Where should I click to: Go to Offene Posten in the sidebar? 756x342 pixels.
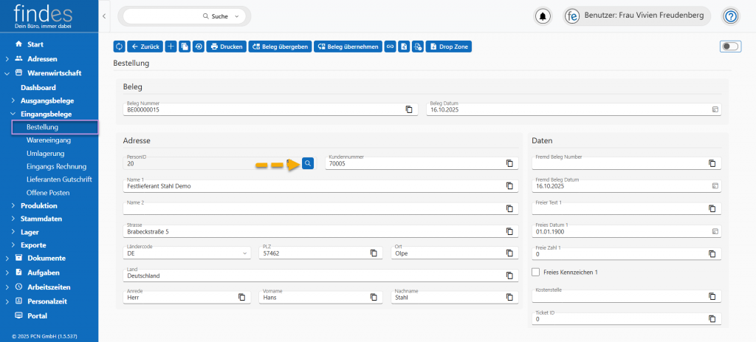[48, 193]
